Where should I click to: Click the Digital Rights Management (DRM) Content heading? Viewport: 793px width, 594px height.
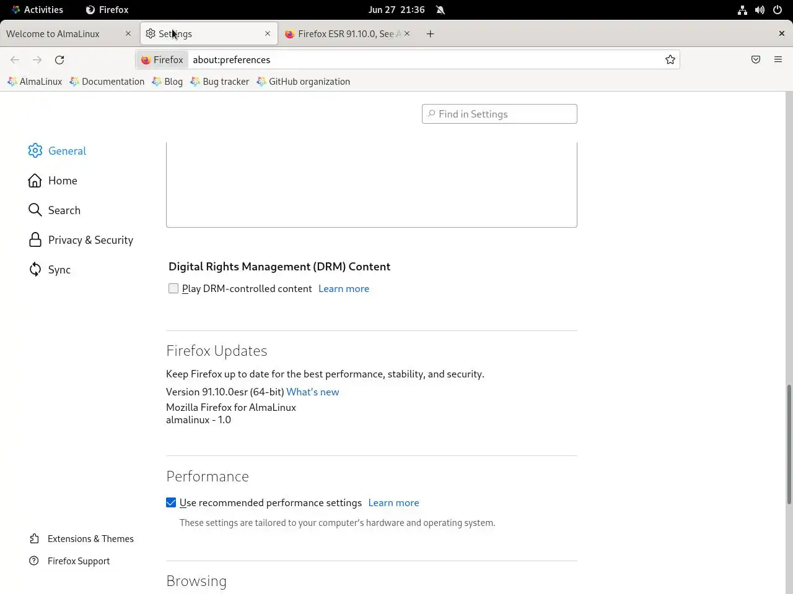[x=279, y=267]
